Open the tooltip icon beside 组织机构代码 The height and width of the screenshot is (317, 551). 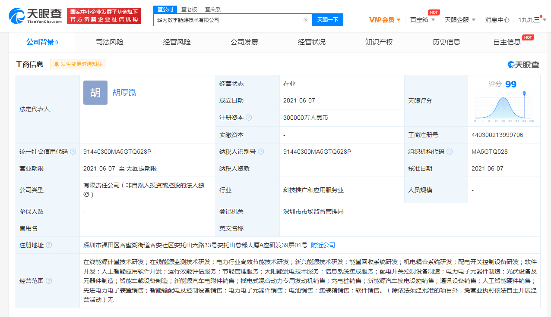[x=450, y=152]
